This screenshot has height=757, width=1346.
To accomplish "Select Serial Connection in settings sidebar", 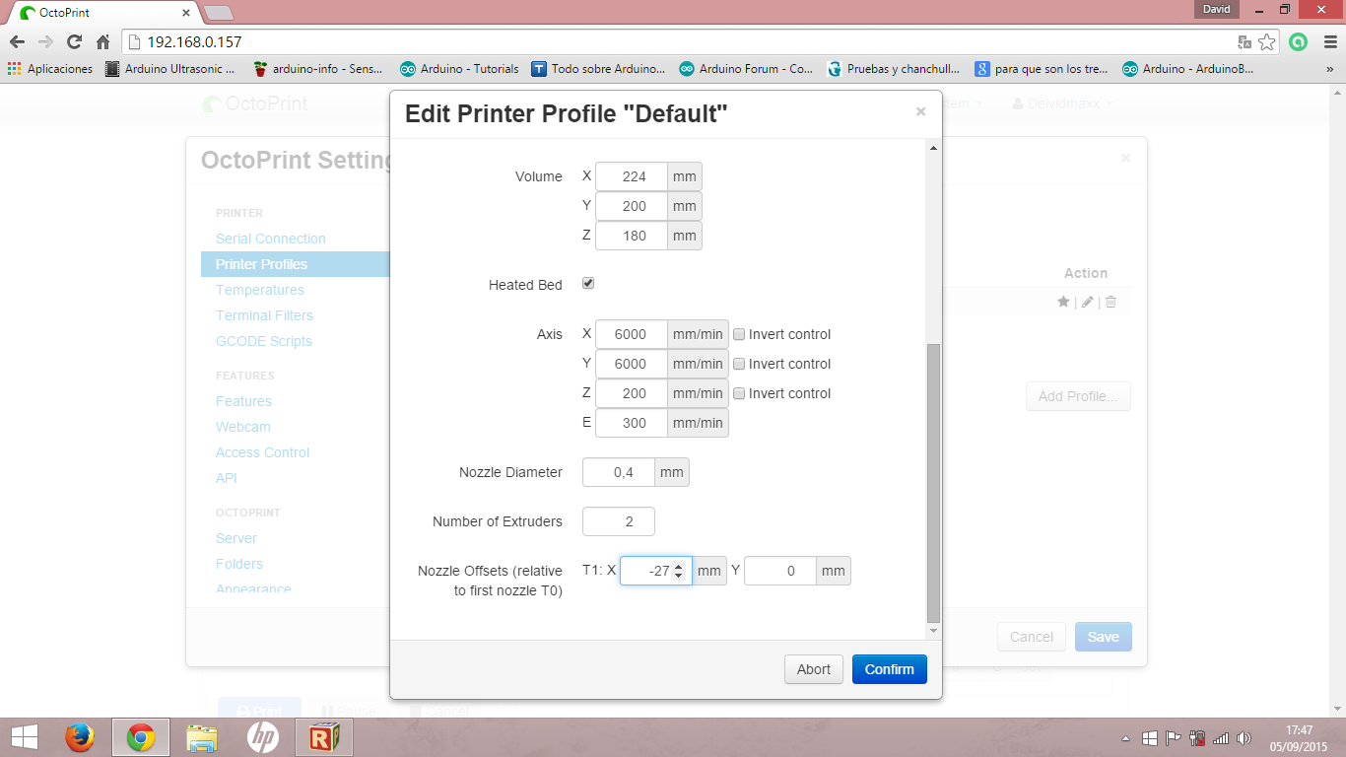I will pyautogui.click(x=270, y=239).
